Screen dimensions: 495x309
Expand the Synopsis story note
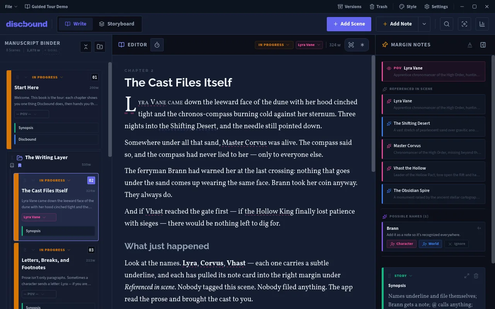click(x=467, y=276)
